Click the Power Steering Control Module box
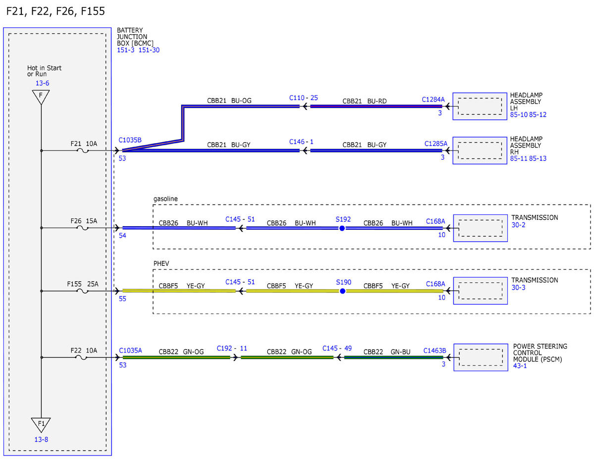This screenshot has width=594, height=459. click(479, 357)
